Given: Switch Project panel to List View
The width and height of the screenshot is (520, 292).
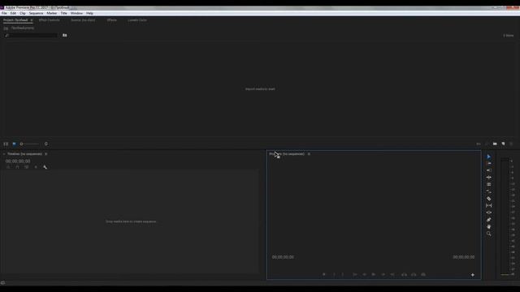Looking at the screenshot, I should (6, 144).
